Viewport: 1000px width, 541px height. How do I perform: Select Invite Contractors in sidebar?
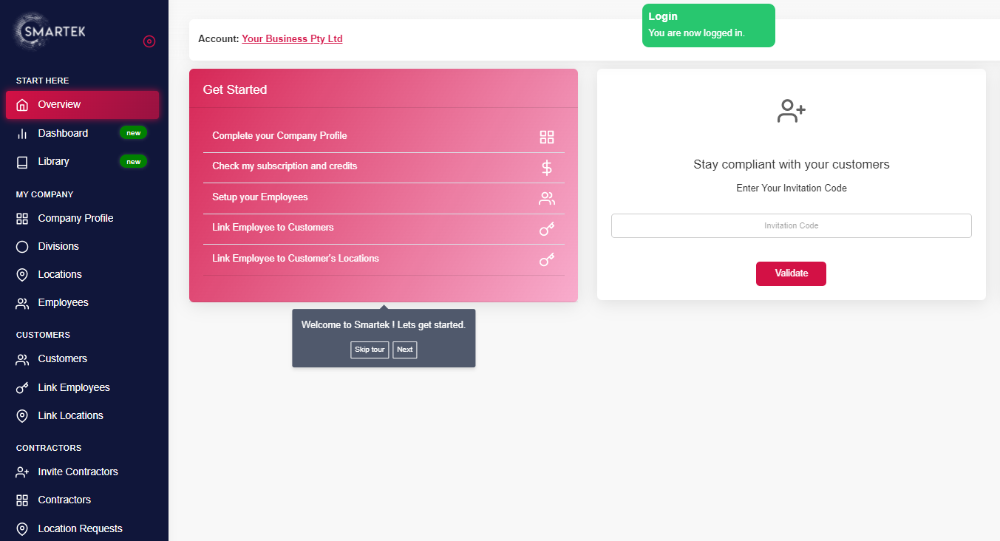click(78, 472)
